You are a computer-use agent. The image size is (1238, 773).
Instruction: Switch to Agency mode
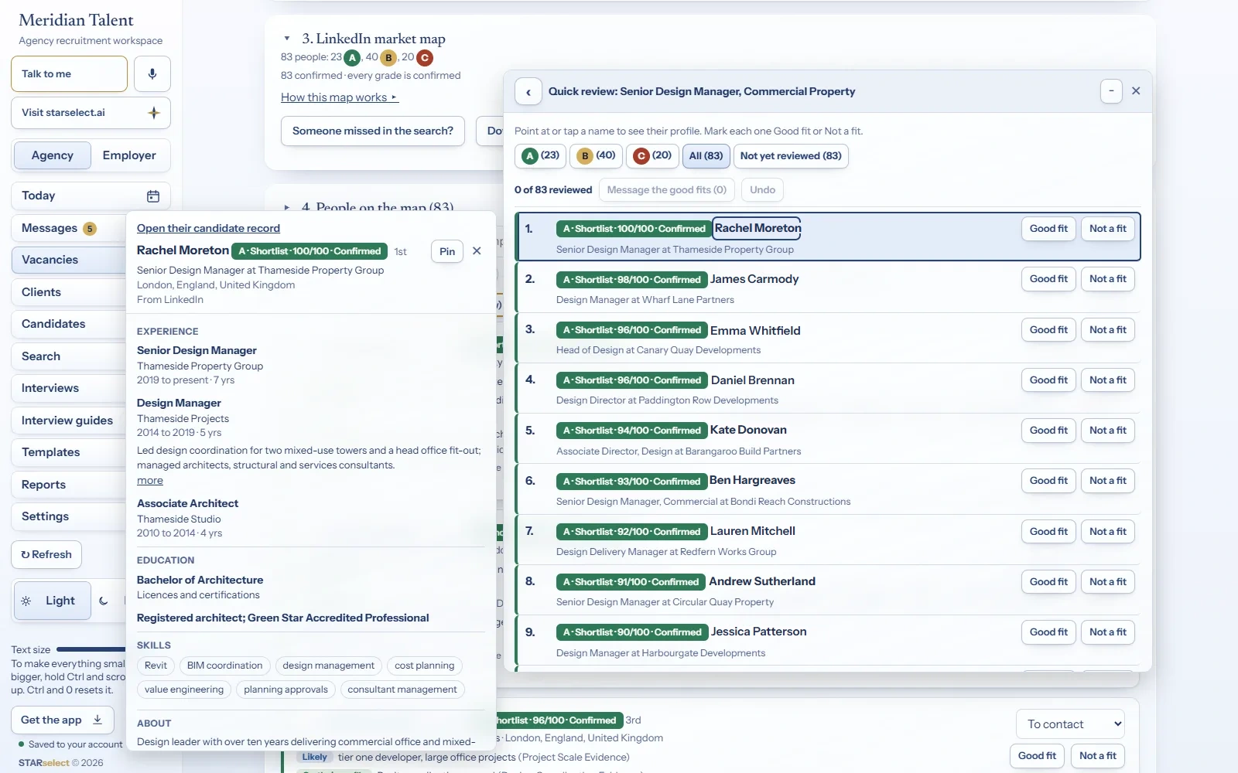pyautogui.click(x=52, y=155)
